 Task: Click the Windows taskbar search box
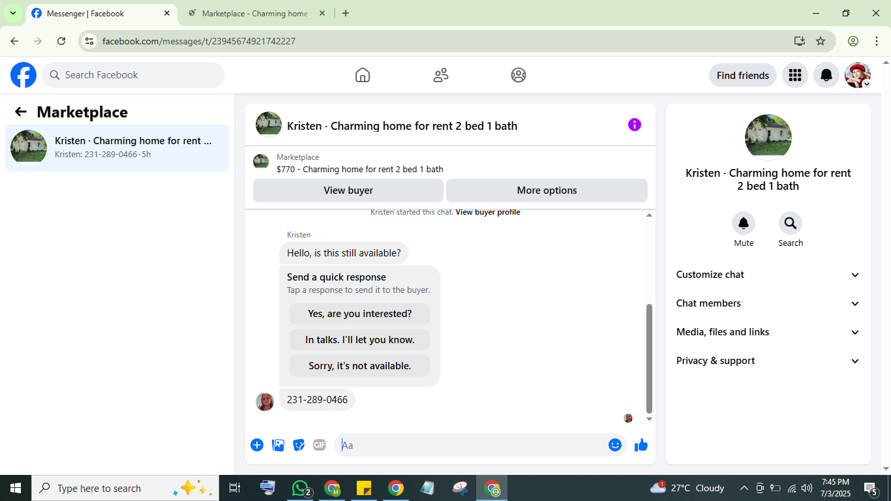click(124, 488)
